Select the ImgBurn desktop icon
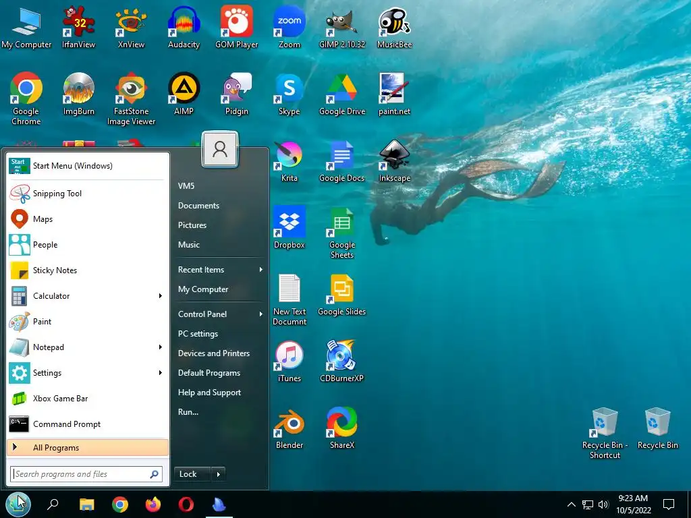Screen dimensions: 691x518 coord(78,93)
